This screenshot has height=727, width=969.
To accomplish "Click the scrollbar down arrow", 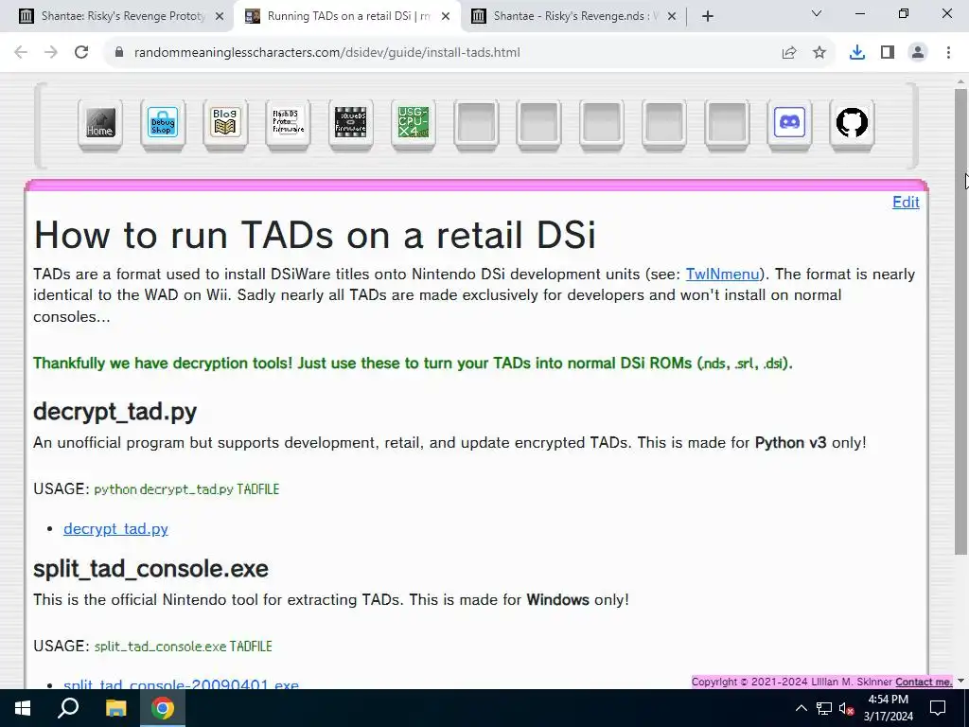I will pos(960,681).
